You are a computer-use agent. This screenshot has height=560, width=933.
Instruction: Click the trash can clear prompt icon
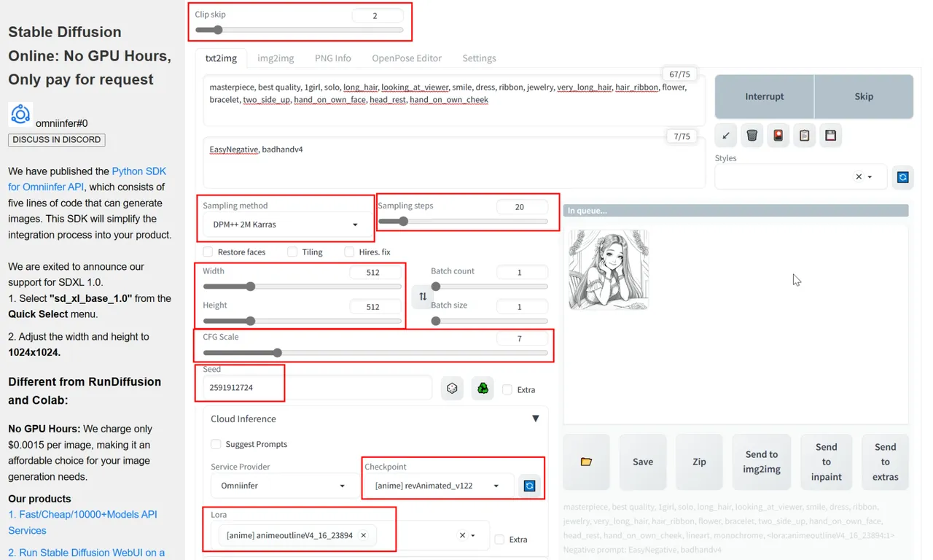(752, 136)
